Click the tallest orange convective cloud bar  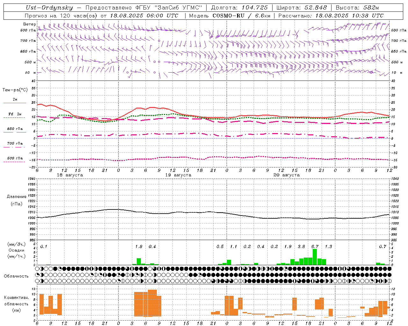[152, 303]
